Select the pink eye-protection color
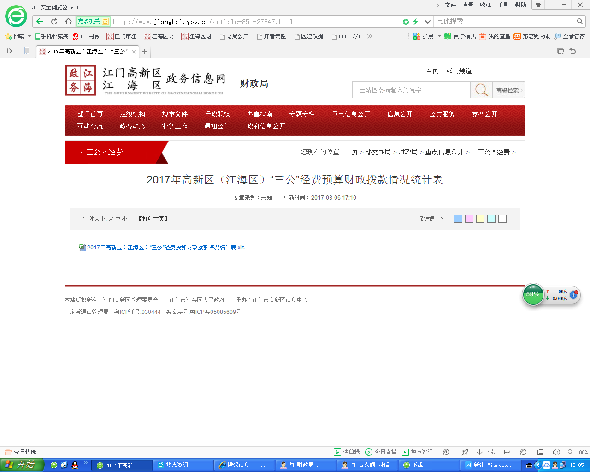This screenshot has height=472, width=590. pos(469,218)
